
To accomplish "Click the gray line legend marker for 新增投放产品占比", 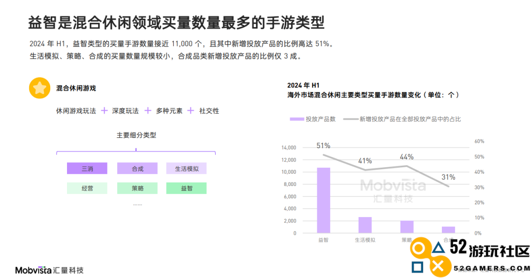I will [x=351, y=119].
